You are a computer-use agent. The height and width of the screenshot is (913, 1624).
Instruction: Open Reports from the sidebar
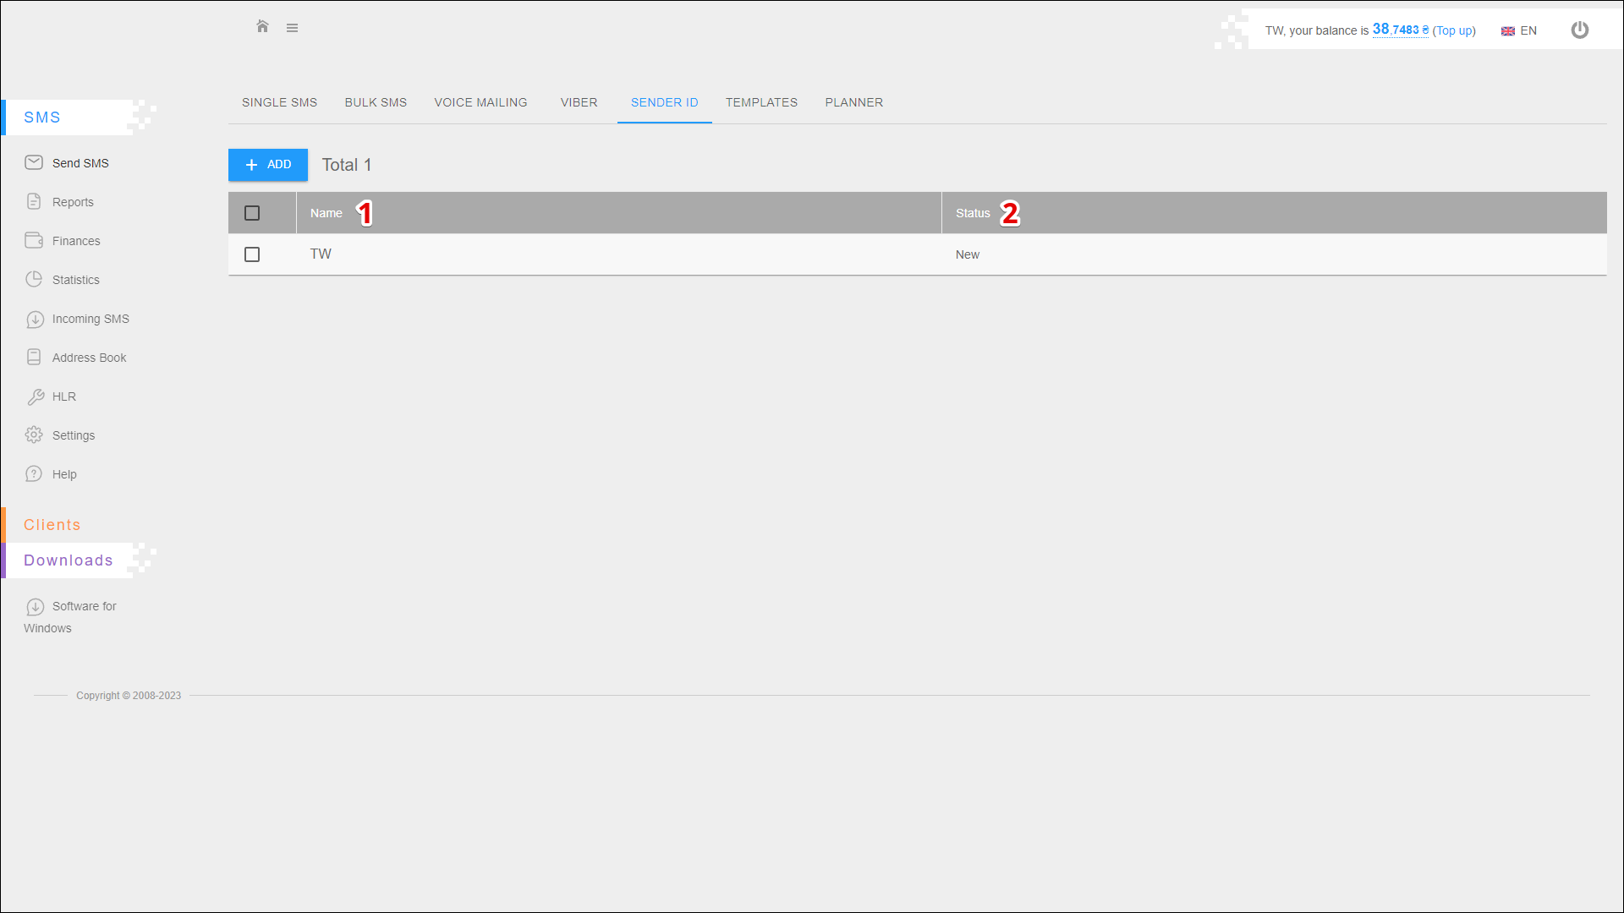click(73, 202)
